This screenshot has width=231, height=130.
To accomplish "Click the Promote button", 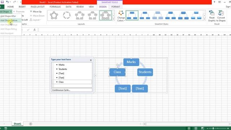I will coord(19,12).
